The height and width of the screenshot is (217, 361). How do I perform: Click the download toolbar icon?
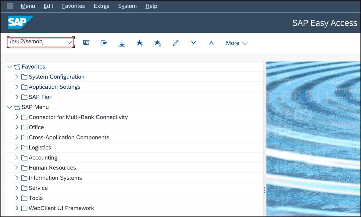pos(122,43)
